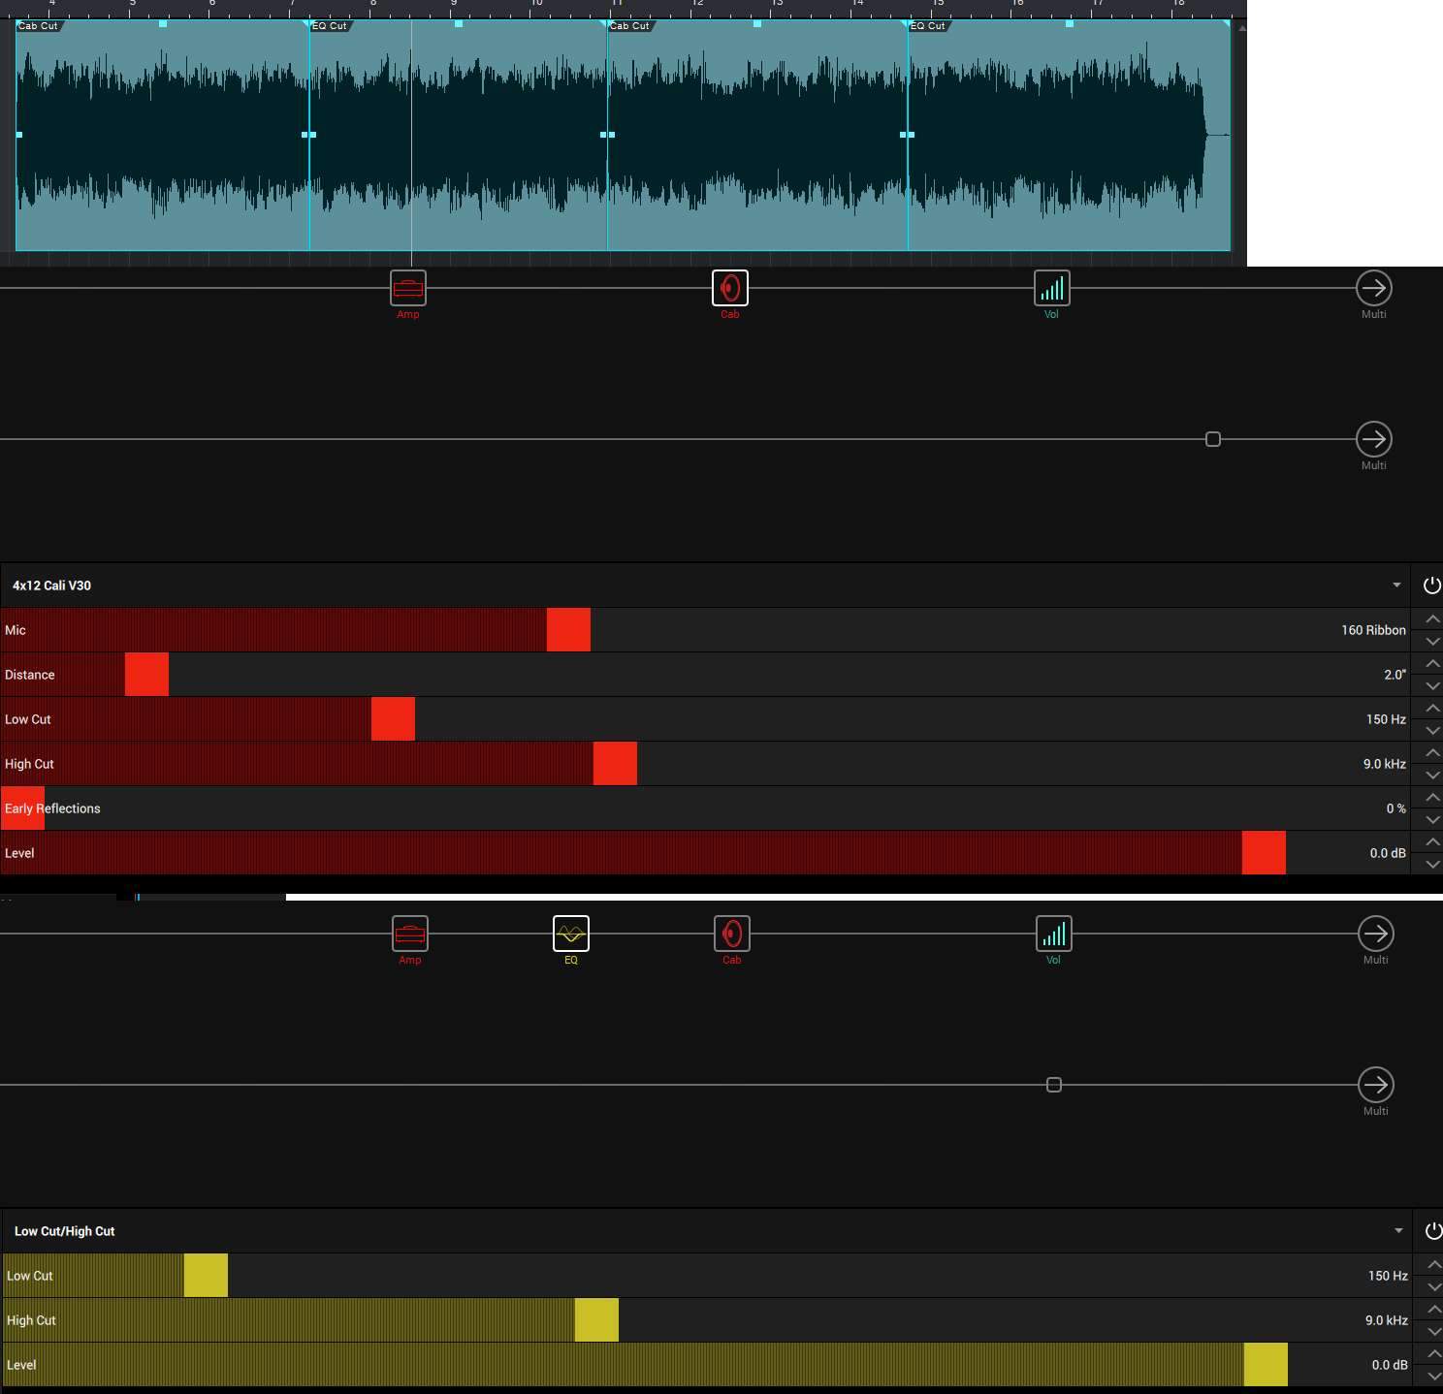Click the cab 150 Hz Low Cut value

[1386, 719]
